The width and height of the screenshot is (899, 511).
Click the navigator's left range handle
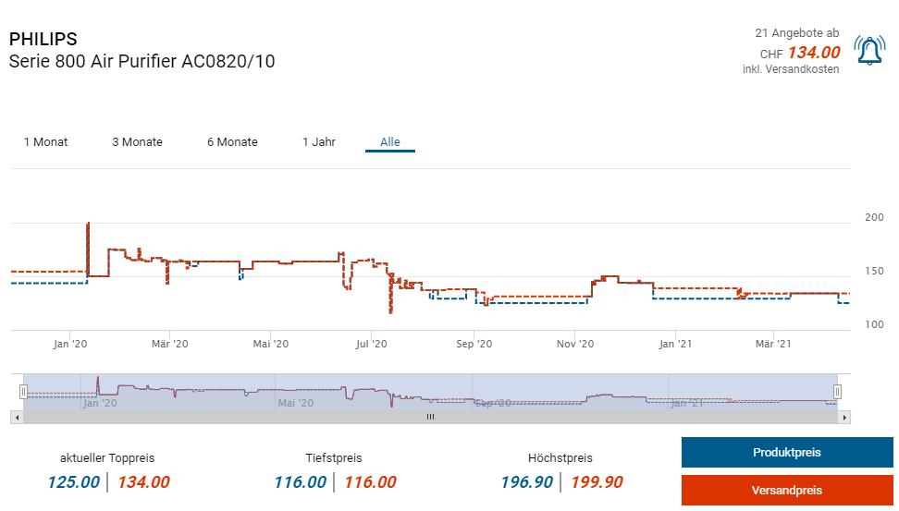pyautogui.click(x=23, y=392)
